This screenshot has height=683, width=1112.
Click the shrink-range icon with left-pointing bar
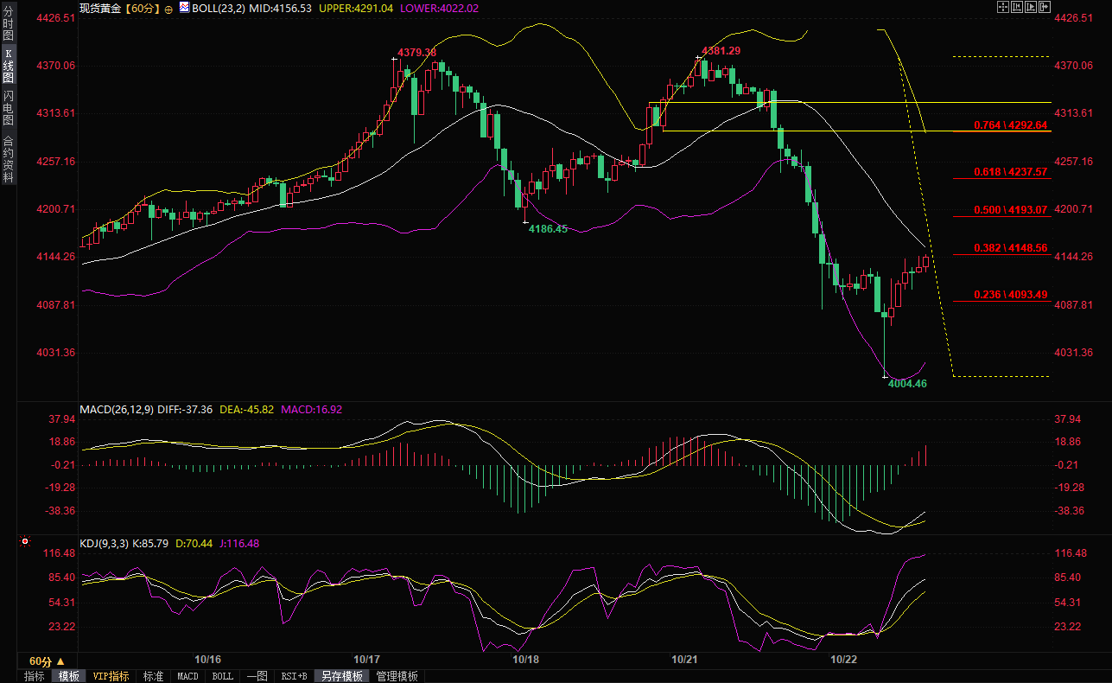tap(1016, 7)
